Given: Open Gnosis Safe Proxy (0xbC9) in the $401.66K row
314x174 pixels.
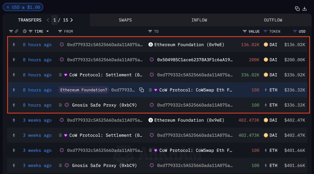Looking at the screenshot, I should click(x=104, y=166).
